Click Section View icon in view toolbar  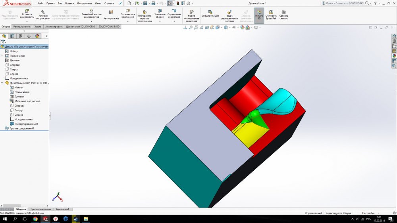tap(206, 27)
